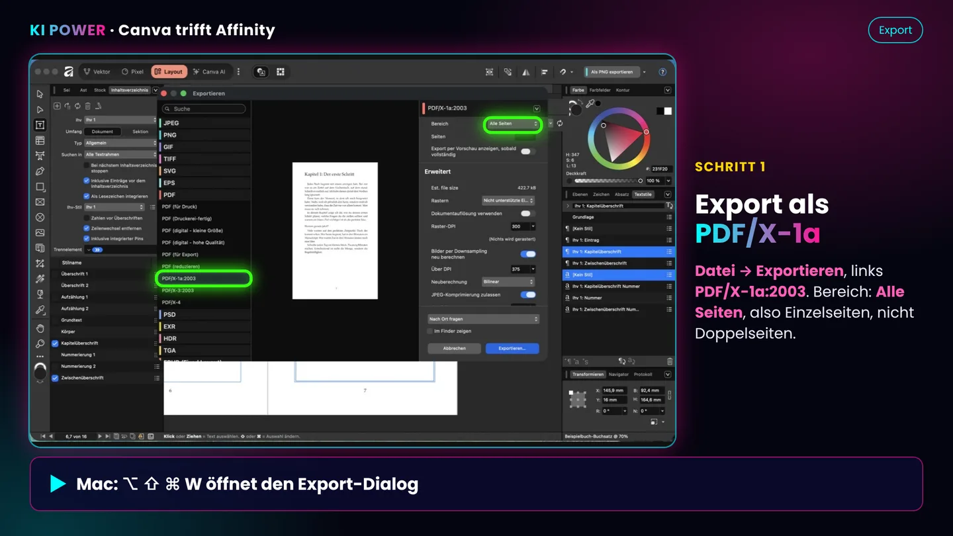953x536 pixels.
Task: Delete text style via trash icon in Textstile panel
Action: (x=669, y=361)
